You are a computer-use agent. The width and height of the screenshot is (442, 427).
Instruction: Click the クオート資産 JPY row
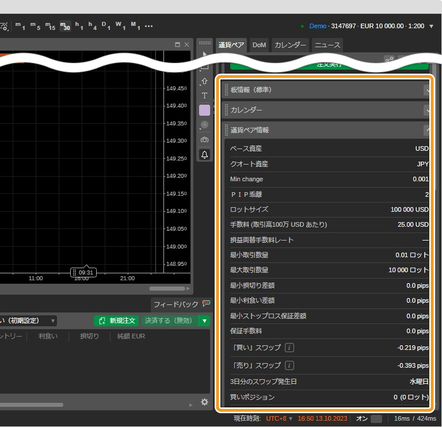click(x=329, y=164)
